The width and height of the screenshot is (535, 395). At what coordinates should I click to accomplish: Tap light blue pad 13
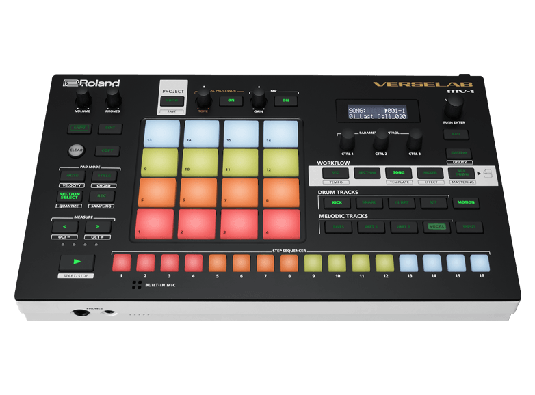click(x=162, y=133)
